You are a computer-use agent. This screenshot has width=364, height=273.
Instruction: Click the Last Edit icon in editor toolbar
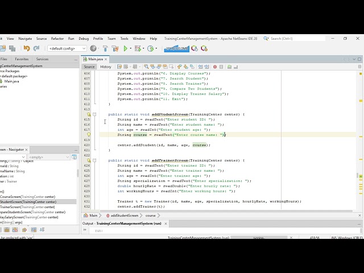click(x=119, y=67)
